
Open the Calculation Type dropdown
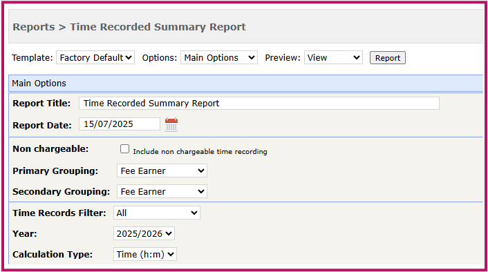tap(145, 254)
